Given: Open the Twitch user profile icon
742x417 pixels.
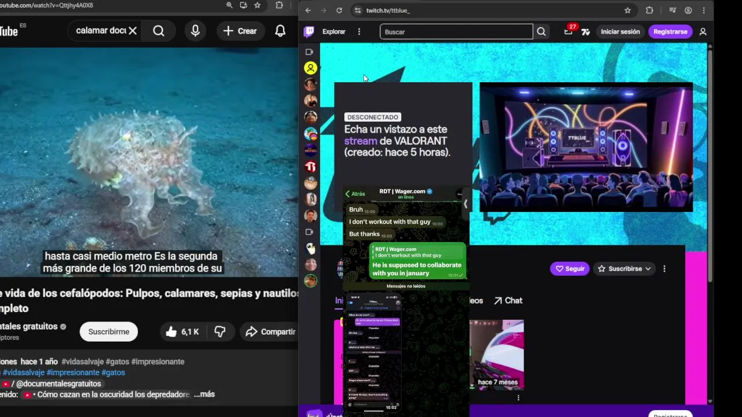Looking at the screenshot, I should (703, 32).
